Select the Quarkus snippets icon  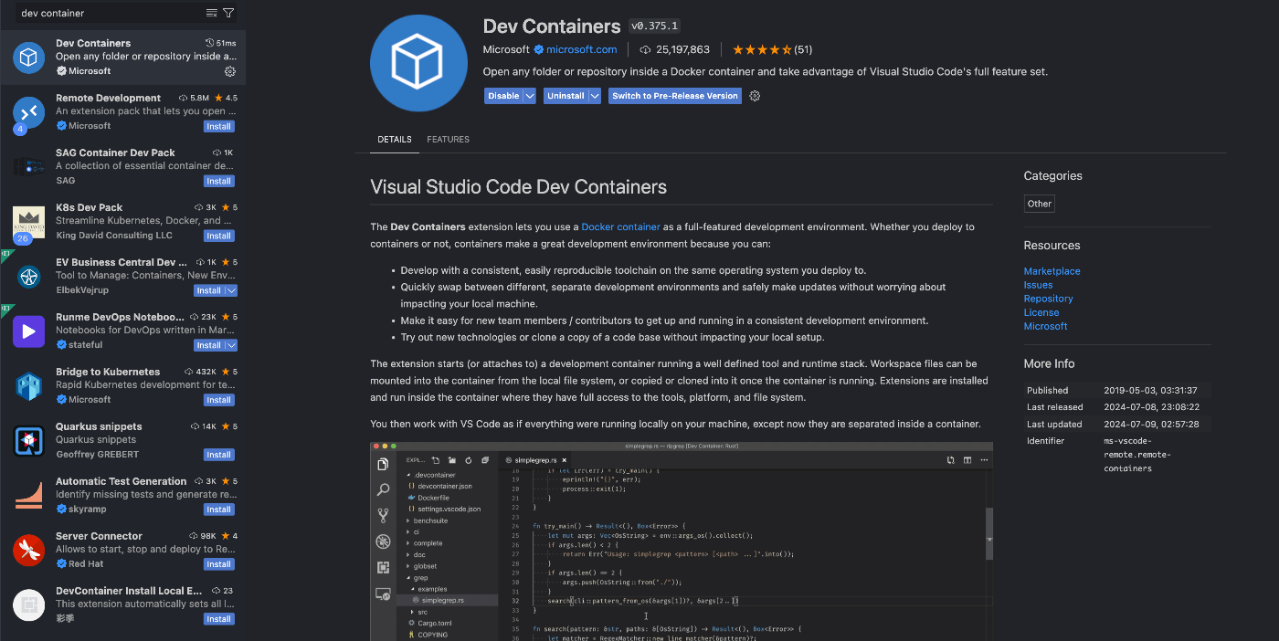click(28, 441)
